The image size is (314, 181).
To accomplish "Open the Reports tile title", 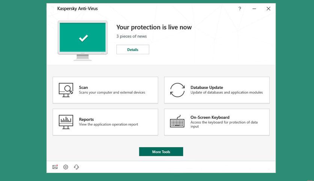I will 86,120.
